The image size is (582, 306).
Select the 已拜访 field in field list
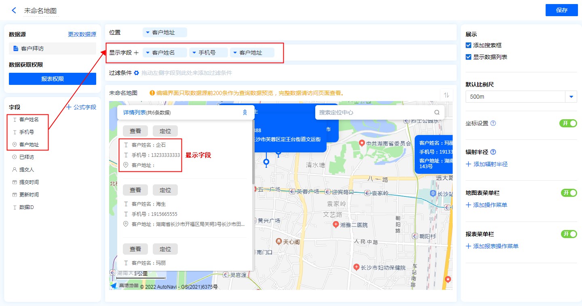pyautogui.click(x=26, y=157)
